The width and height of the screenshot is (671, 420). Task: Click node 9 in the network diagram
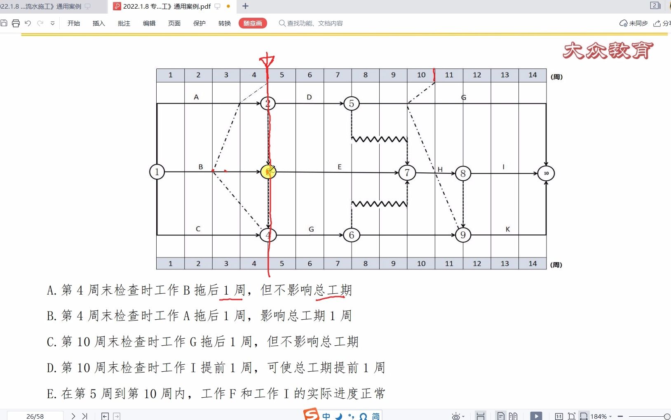[x=463, y=235]
